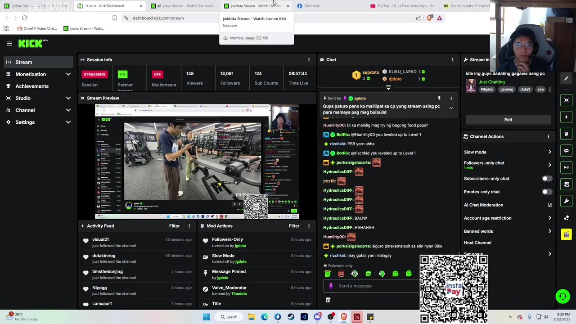
Task: Click Brave Shields icon in address bar
Action: (429, 18)
